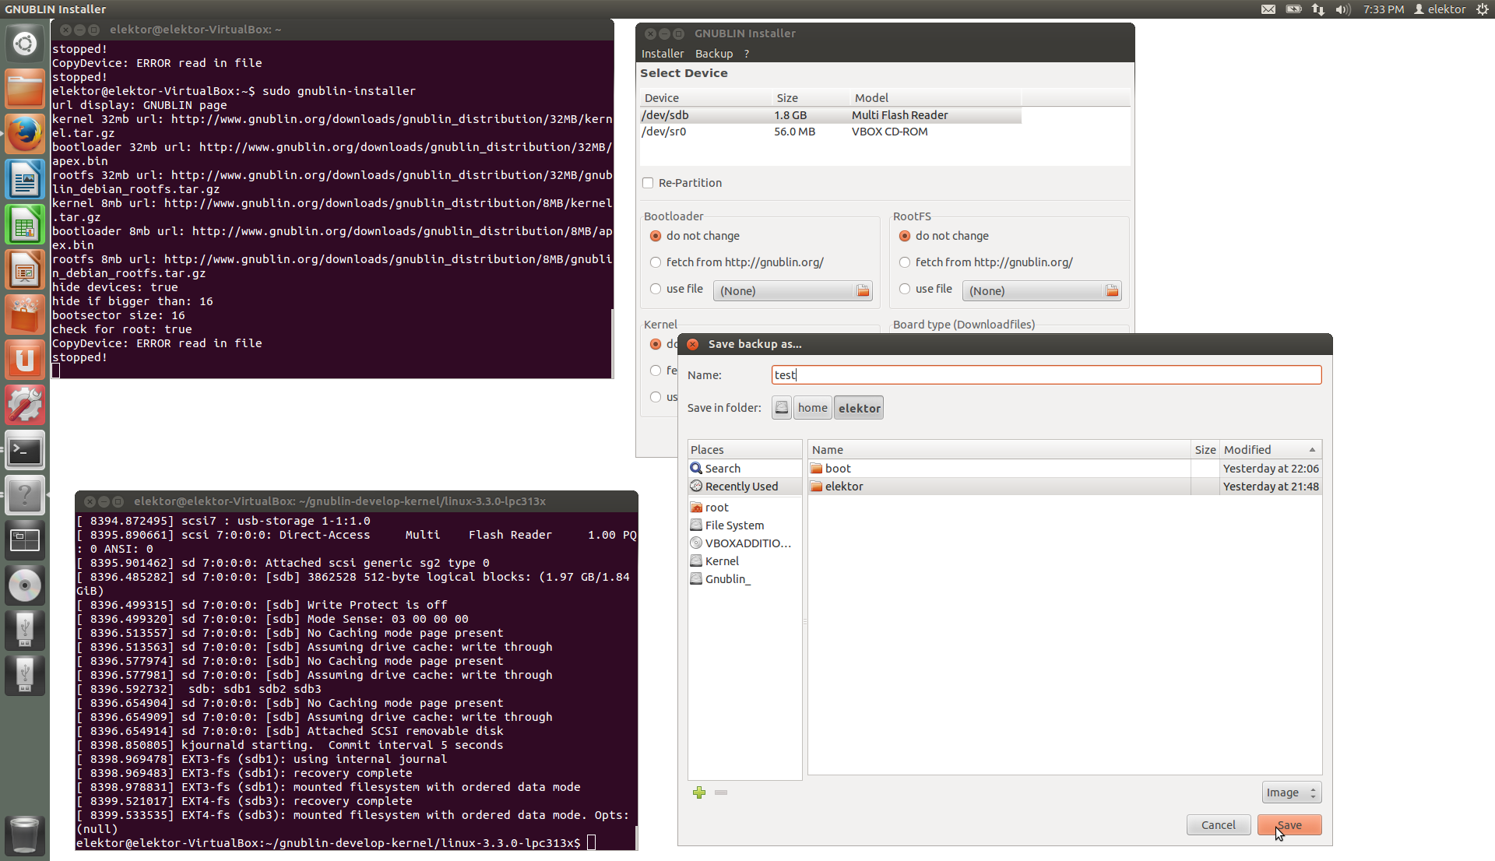The height and width of the screenshot is (861, 1495).
Task: Open Terminal from the launcher dock
Action: [24, 451]
